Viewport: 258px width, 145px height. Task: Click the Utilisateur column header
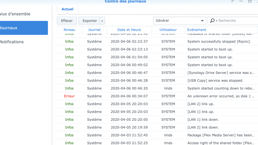pos(168,30)
